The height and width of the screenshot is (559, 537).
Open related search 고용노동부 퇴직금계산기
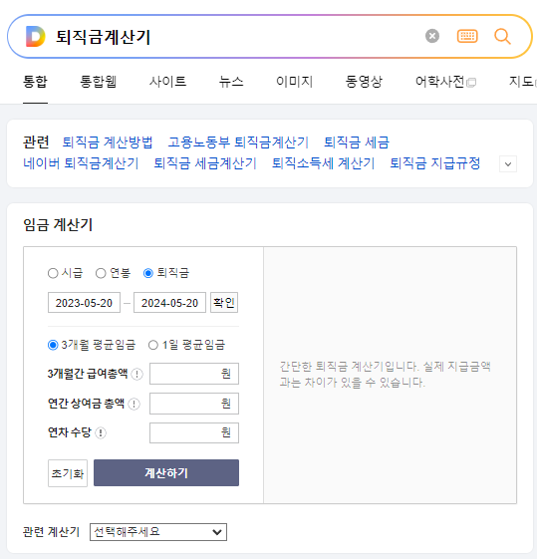[x=238, y=142]
